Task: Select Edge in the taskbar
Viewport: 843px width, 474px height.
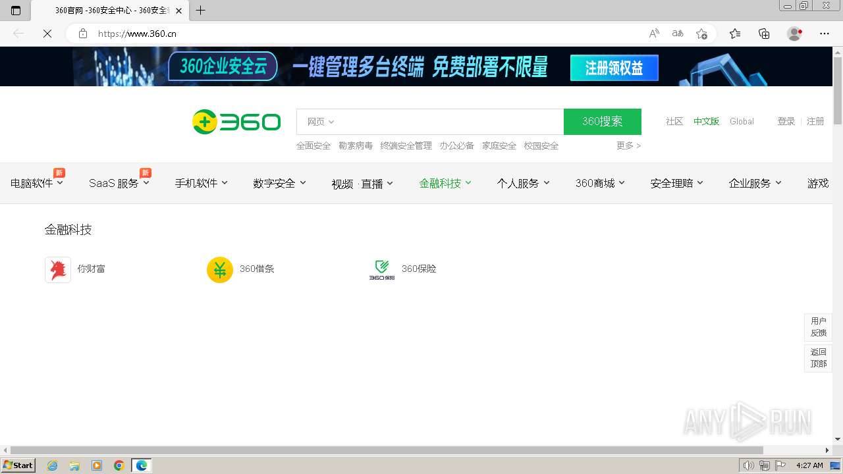Action: click(142, 465)
